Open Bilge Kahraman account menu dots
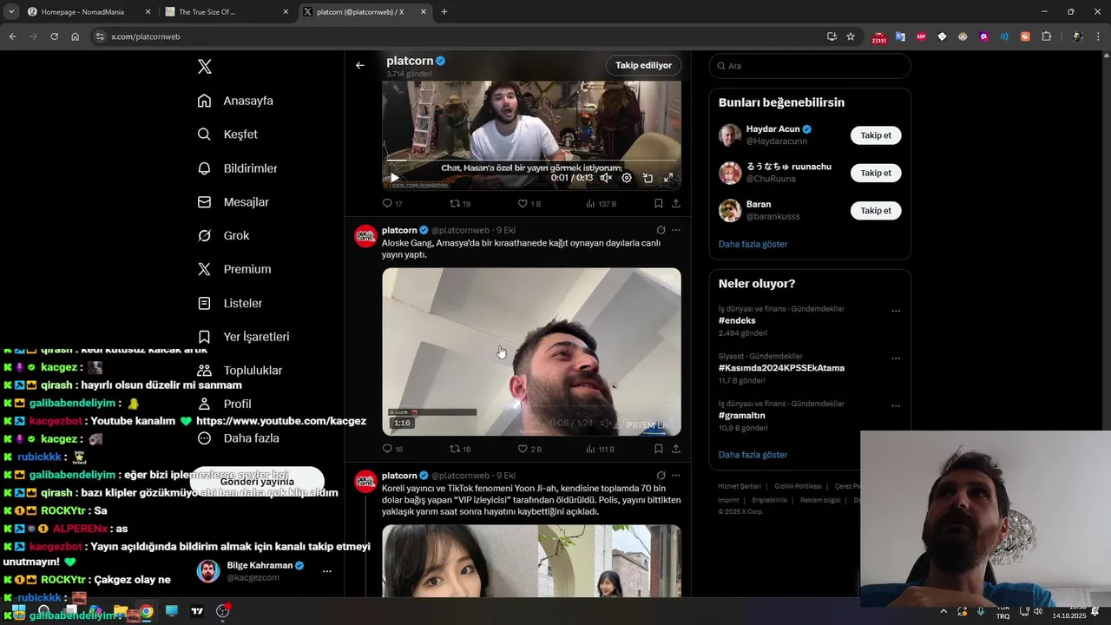 click(x=327, y=571)
